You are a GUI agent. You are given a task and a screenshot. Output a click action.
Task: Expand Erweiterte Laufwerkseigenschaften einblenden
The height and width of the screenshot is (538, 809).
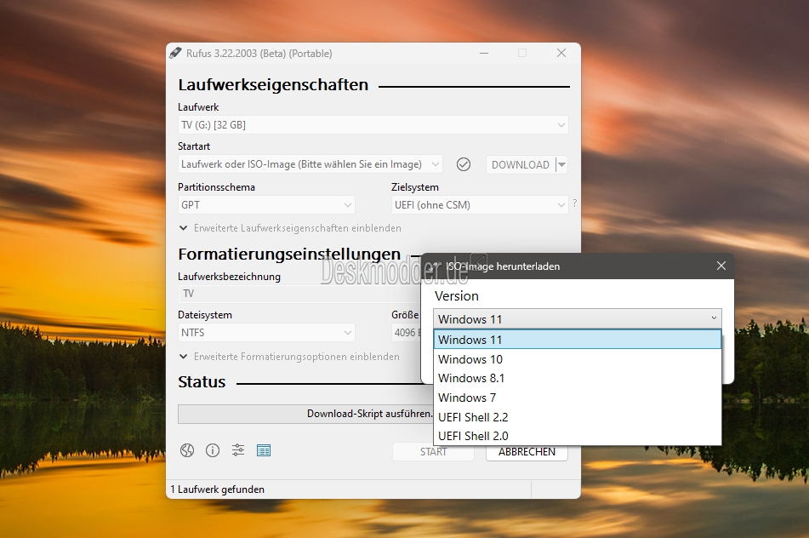pyautogui.click(x=290, y=228)
